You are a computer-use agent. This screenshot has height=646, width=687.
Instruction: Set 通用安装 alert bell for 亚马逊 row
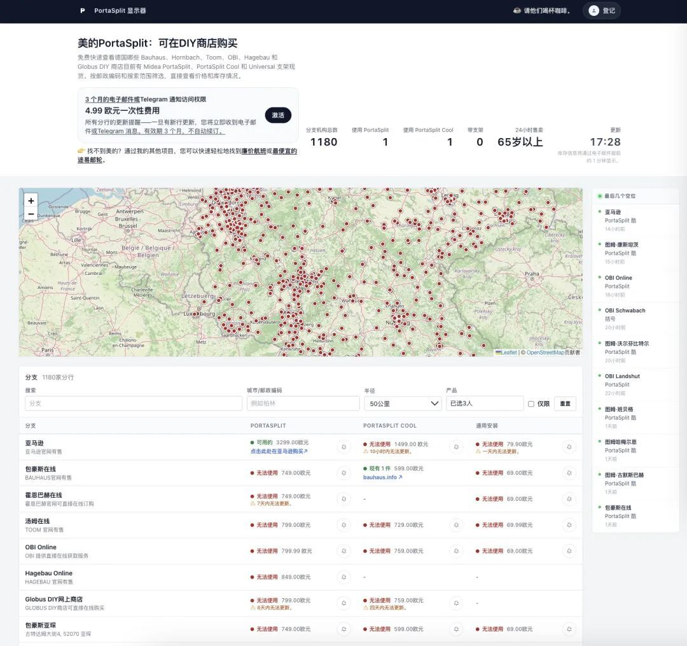coord(569,447)
